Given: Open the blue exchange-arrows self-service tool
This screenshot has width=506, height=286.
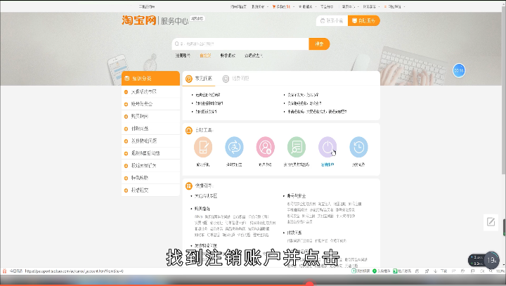Looking at the screenshot, I should (234, 147).
